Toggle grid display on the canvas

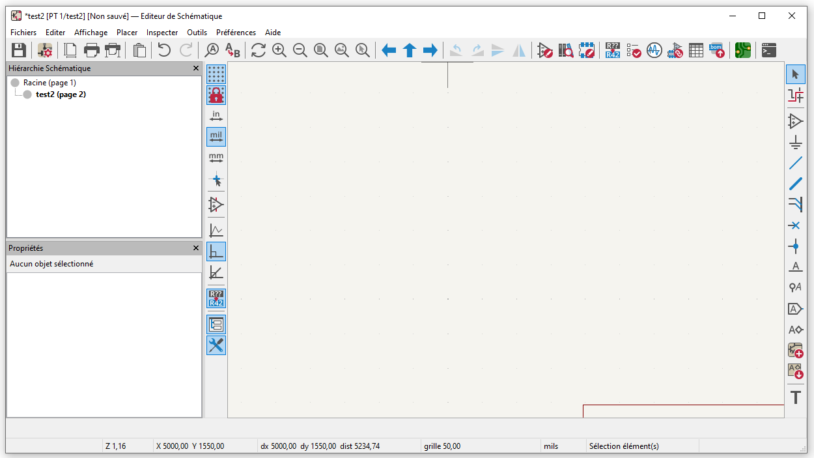[x=216, y=74]
